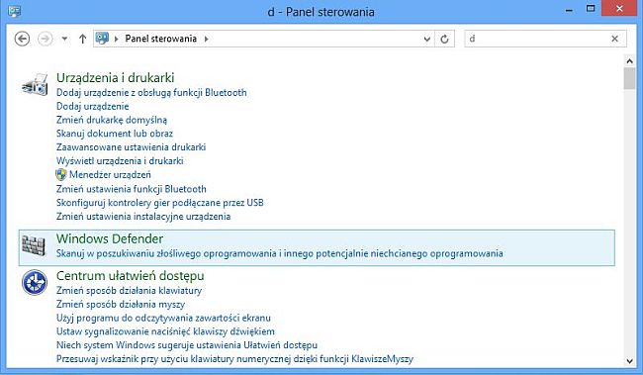Click Zmień sposób działania klawiatury

coord(129,291)
